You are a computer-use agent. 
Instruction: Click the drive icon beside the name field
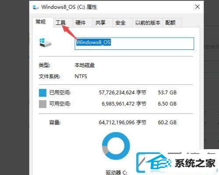pyautogui.click(x=45, y=42)
